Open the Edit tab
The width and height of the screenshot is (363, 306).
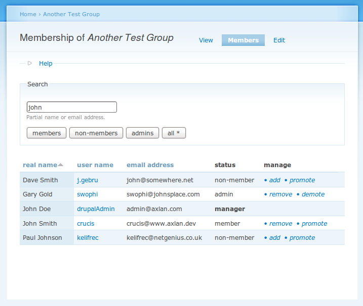click(279, 40)
